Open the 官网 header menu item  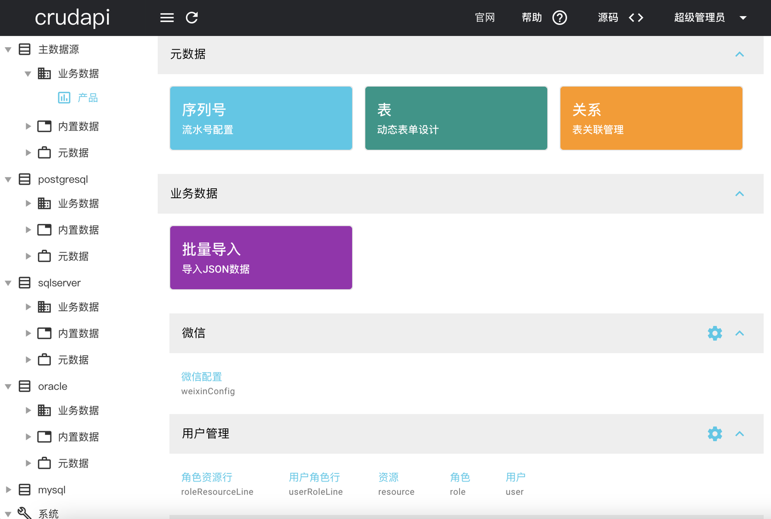click(x=485, y=18)
